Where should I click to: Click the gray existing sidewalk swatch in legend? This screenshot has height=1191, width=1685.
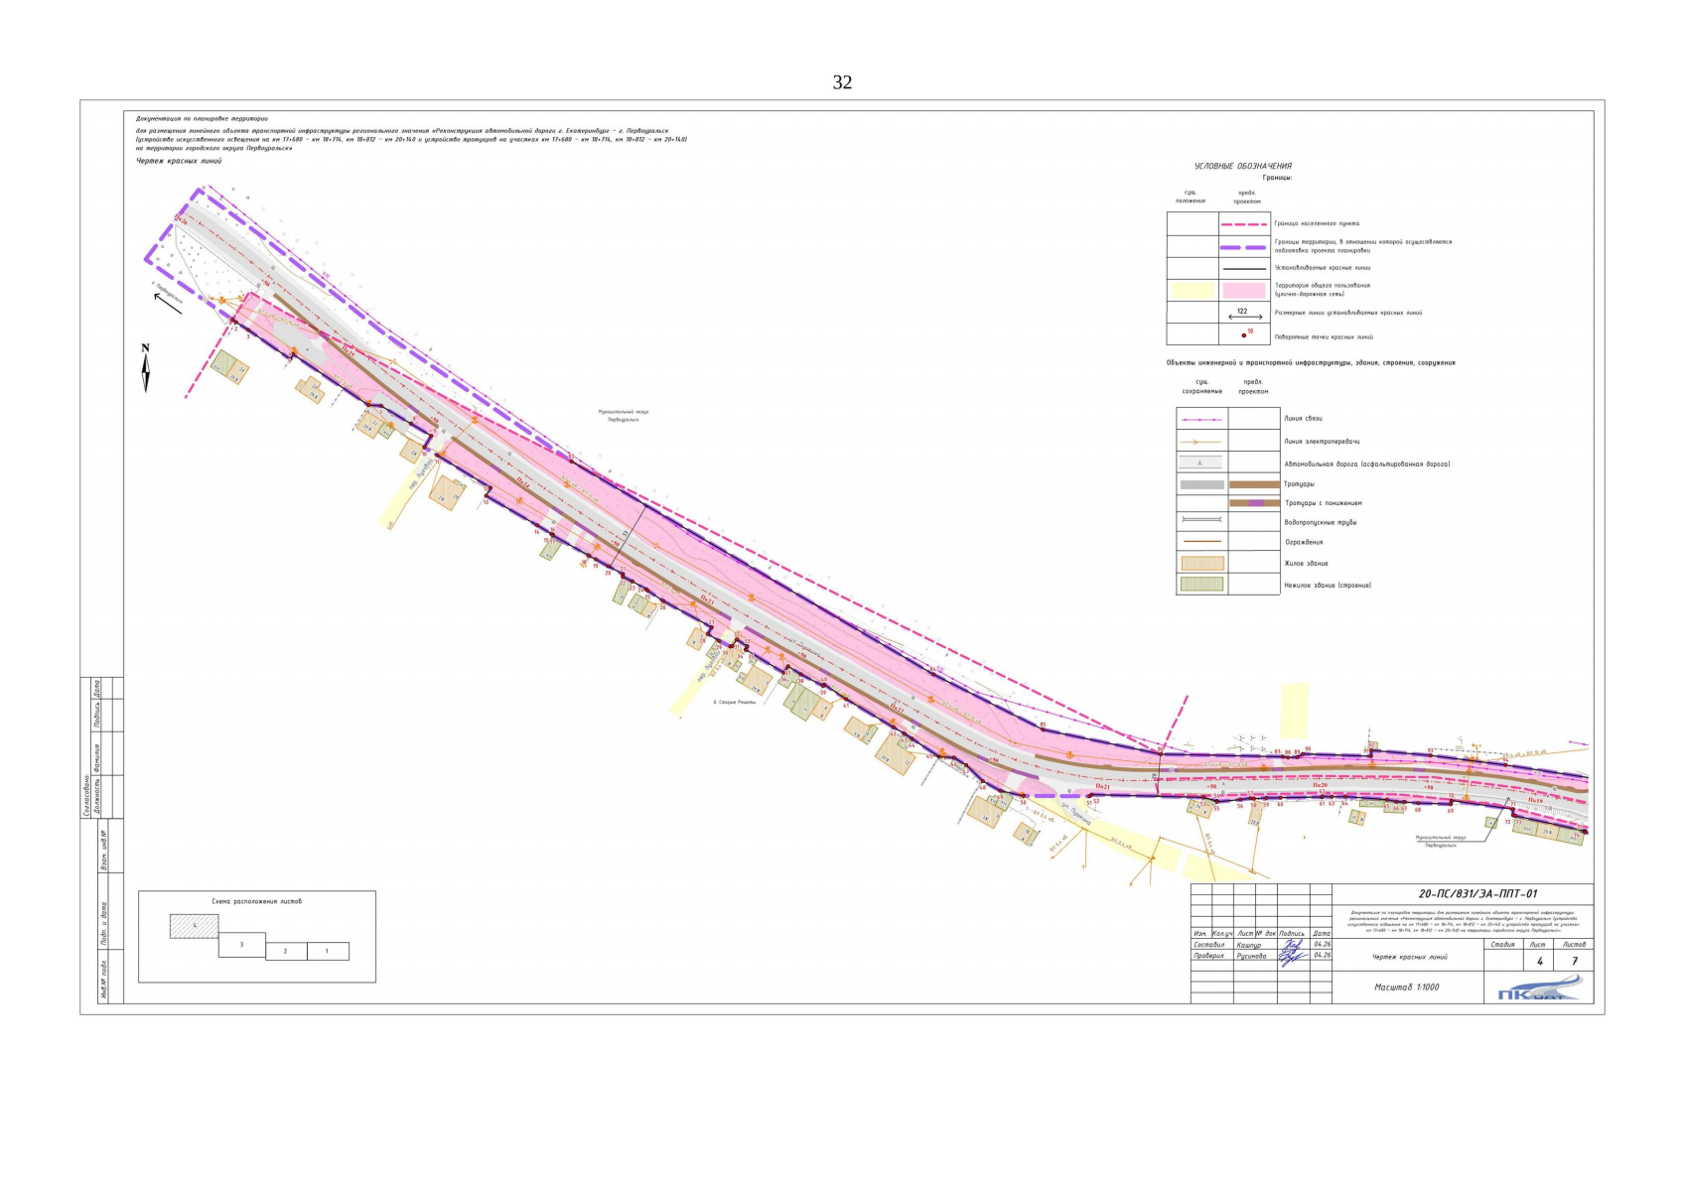click(1201, 484)
